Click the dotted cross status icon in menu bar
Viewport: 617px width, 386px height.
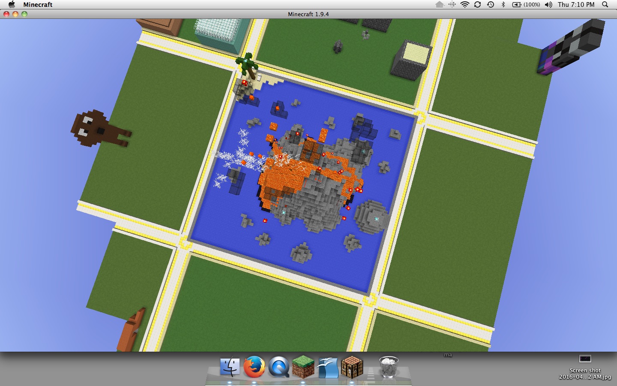(452, 4)
